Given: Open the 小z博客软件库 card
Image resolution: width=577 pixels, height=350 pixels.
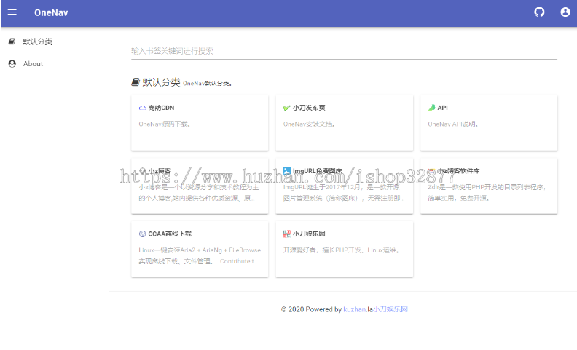Looking at the screenshot, I should click(x=489, y=186).
